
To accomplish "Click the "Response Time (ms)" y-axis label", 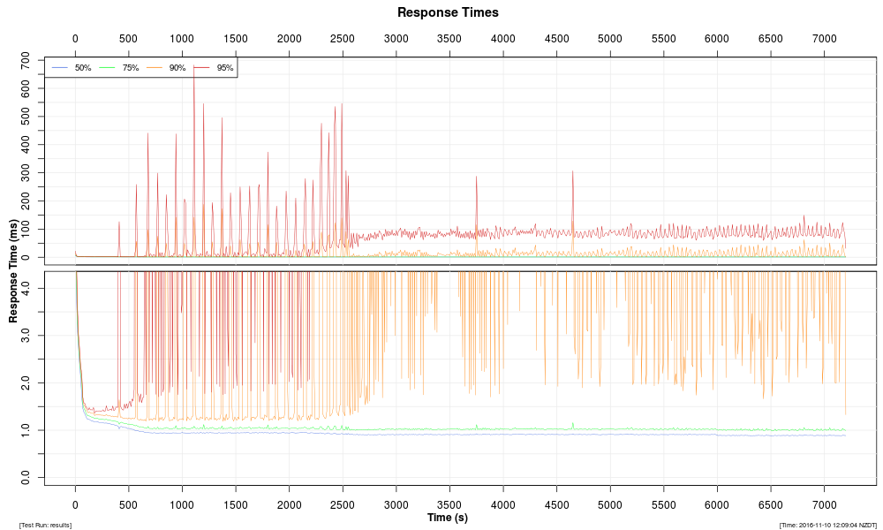I will point(14,270).
